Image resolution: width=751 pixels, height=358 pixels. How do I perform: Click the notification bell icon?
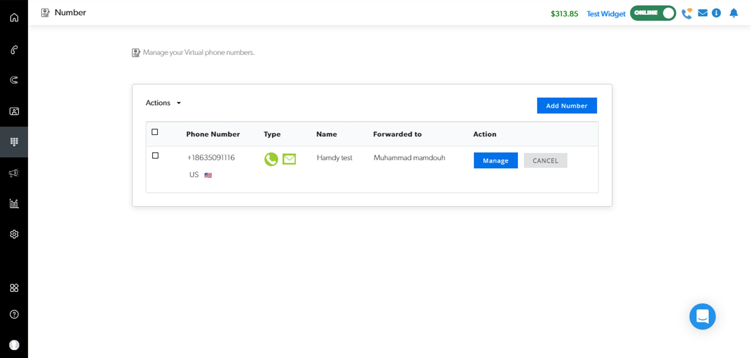[x=733, y=13]
